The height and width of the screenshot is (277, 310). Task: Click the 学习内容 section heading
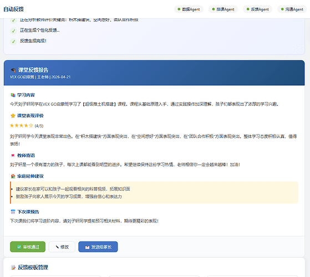26,95
